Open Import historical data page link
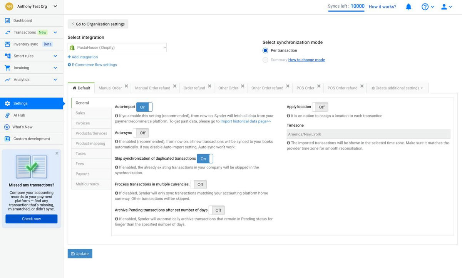This screenshot has height=278, width=462. pos(246,121)
